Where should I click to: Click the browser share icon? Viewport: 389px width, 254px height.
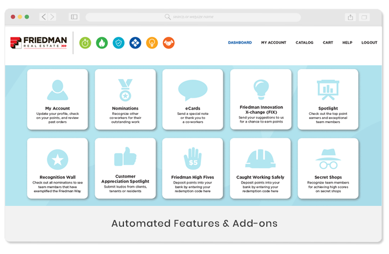(x=350, y=17)
